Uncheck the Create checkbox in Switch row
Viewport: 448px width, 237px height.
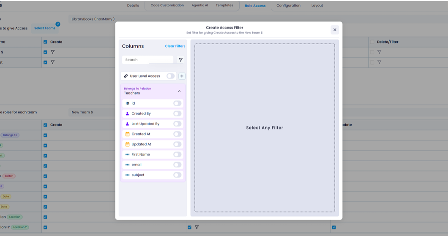pos(45,176)
